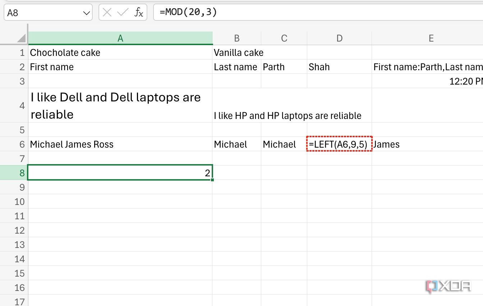Select row 12 header
This screenshot has width=483, height=306.
click(x=14, y=230)
